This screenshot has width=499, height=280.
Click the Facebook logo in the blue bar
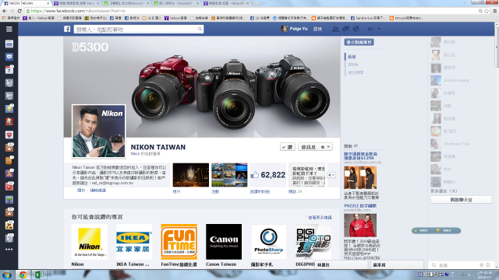[x=67, y=30]
